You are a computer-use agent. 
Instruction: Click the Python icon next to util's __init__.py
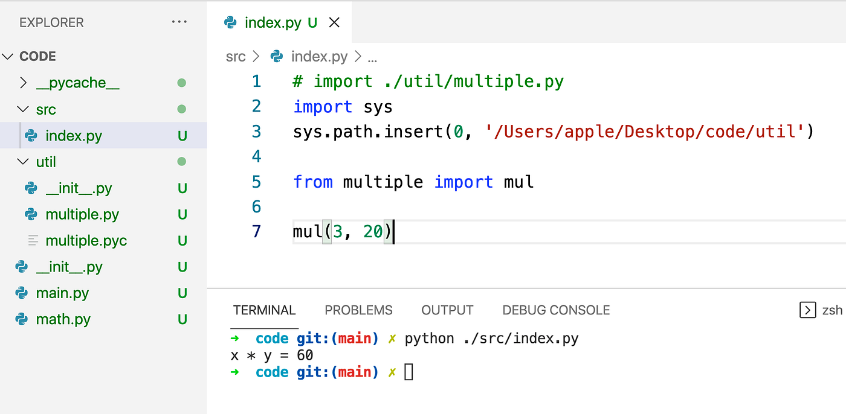click(31, 188)
